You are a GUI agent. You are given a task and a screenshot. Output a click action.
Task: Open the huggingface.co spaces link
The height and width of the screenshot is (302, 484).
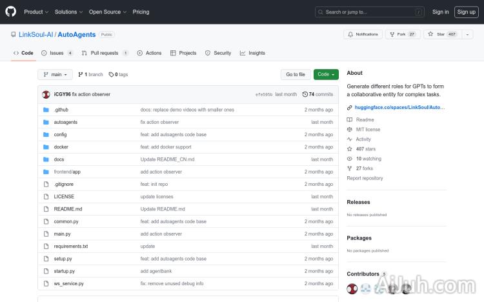click(x=399, y=107)
